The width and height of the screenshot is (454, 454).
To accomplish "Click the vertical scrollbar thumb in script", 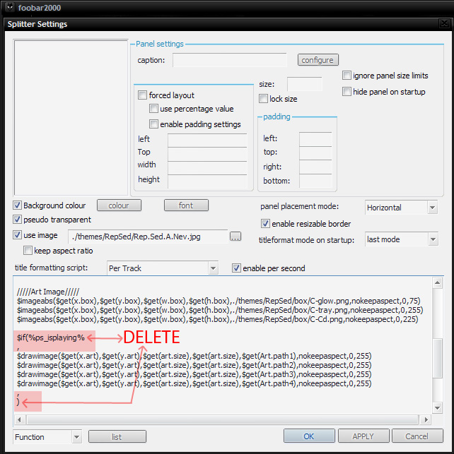I will [437, 358].
